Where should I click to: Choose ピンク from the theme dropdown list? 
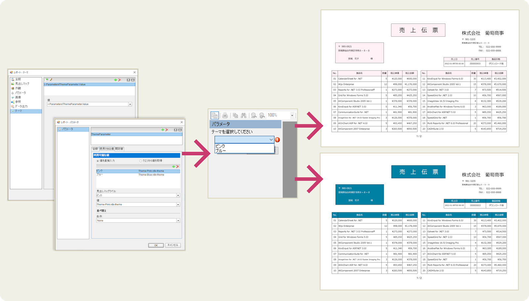click(244, 146)
